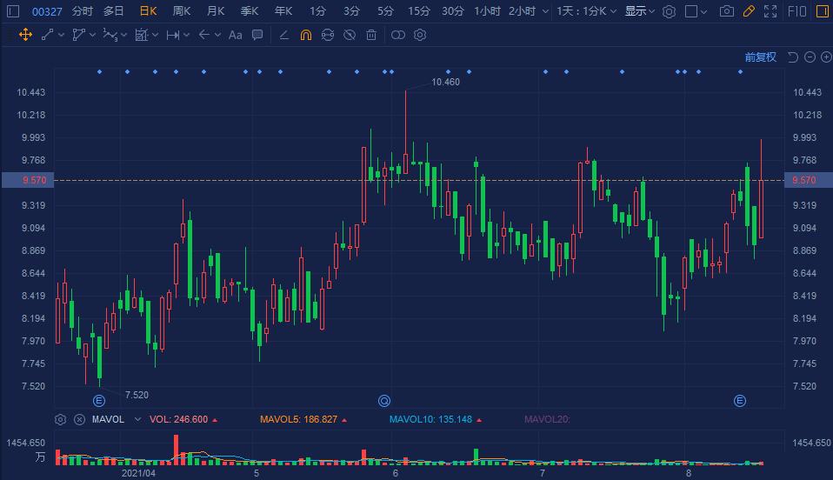Select the 5分 interval
The image size is (833, 480).
(x=385, y=11)
